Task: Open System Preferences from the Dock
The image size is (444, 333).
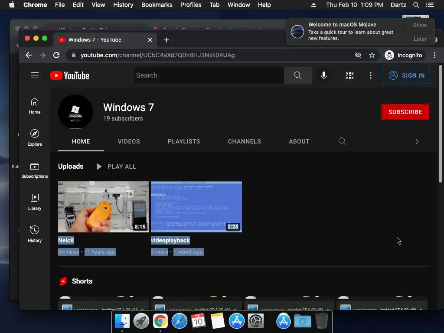Action: pos(256,321)
